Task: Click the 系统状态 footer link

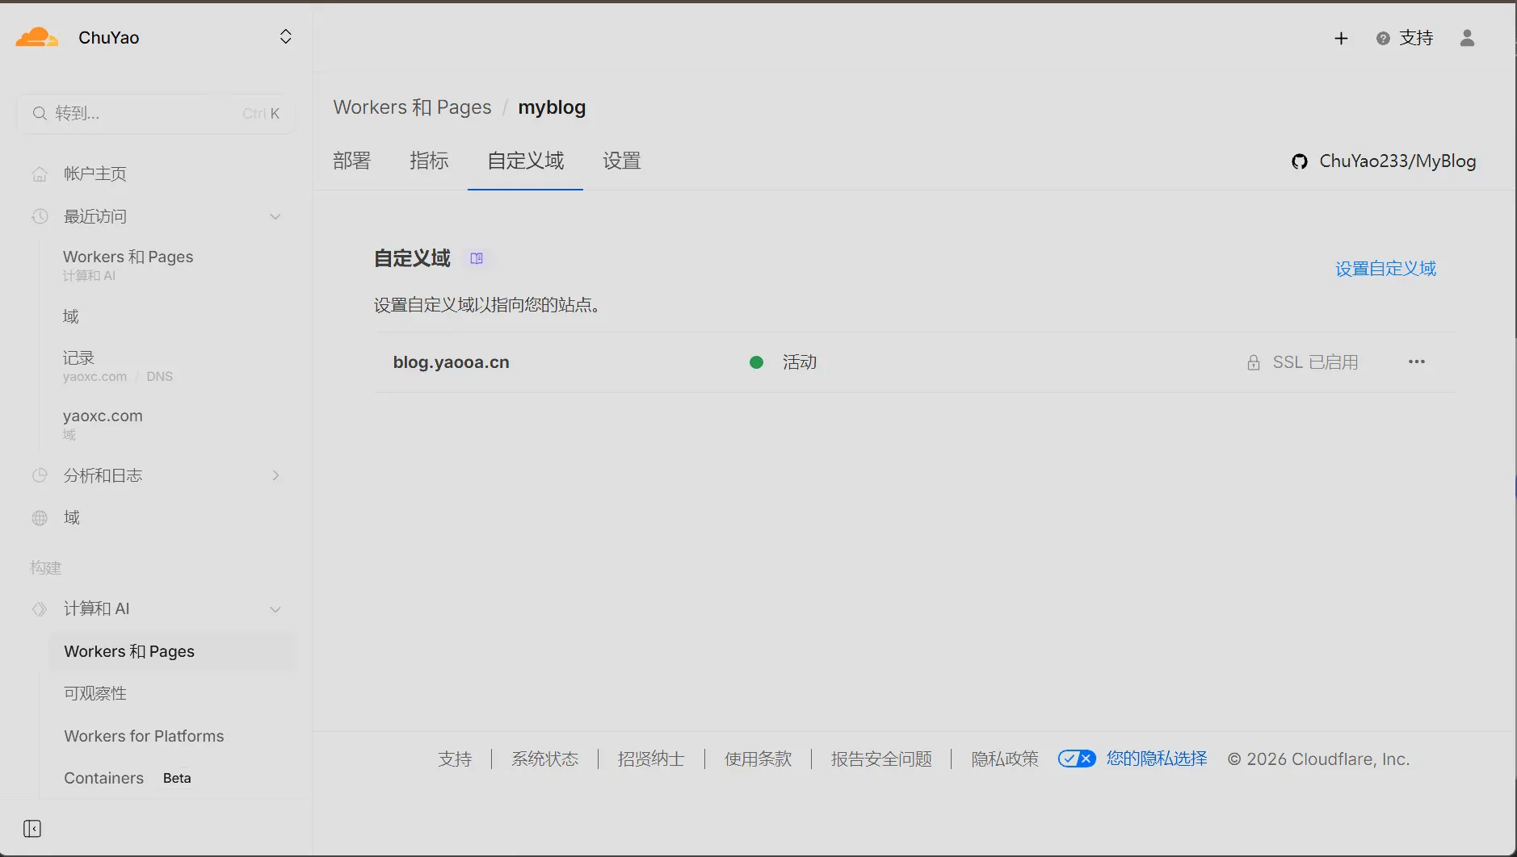Action: click(545, 759)
